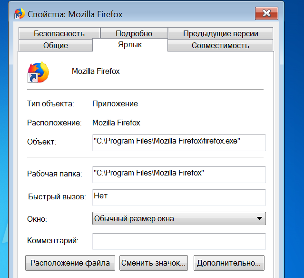Click the Firefox shortcut icon
The image size is (304, 278).
coord(39,72)
